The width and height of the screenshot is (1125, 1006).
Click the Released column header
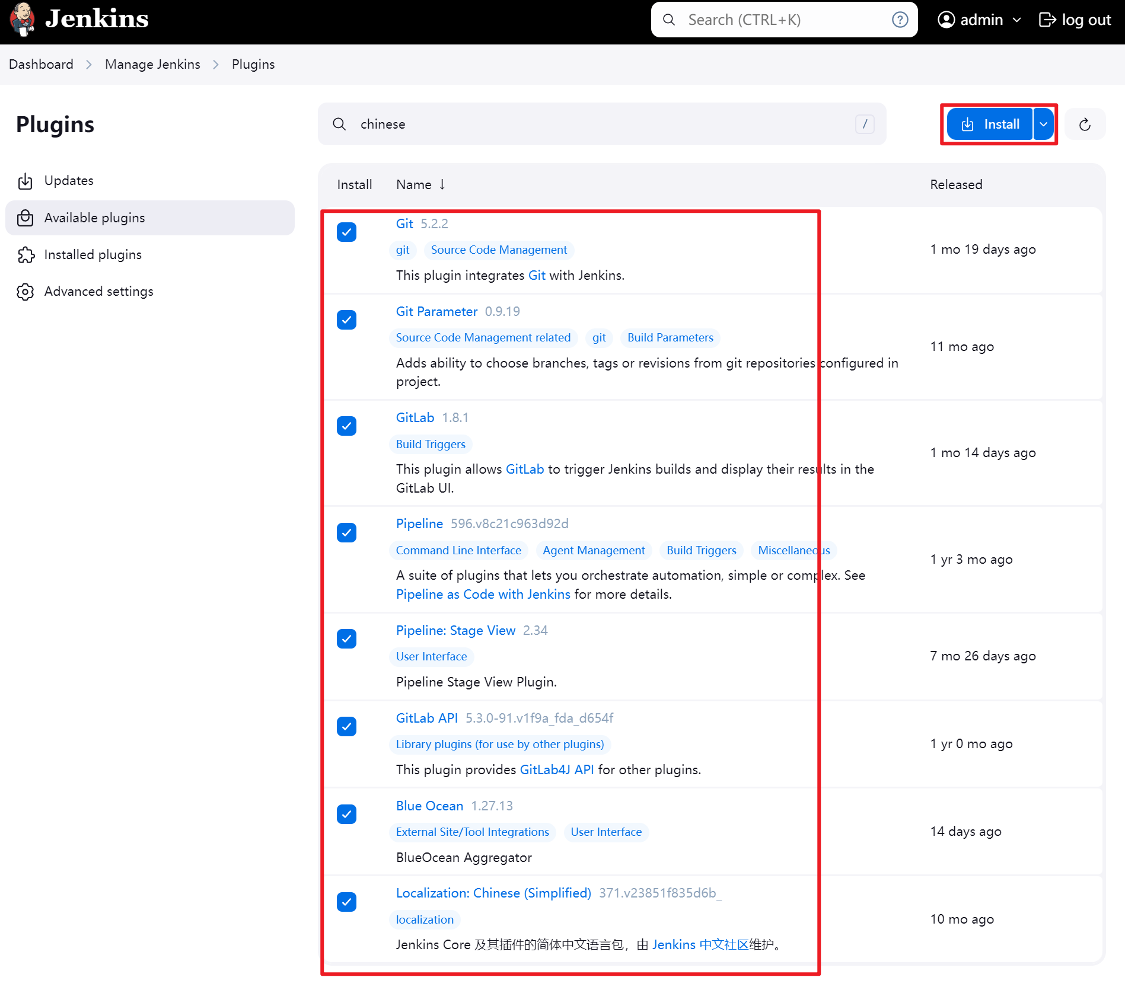(956, 184)
